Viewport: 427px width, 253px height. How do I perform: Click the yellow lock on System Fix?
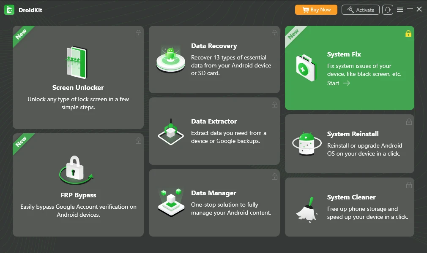coord(408,33)
